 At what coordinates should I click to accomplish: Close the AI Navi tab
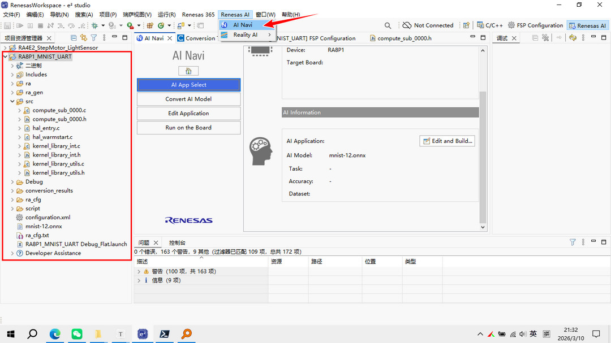tap(170, 38)
